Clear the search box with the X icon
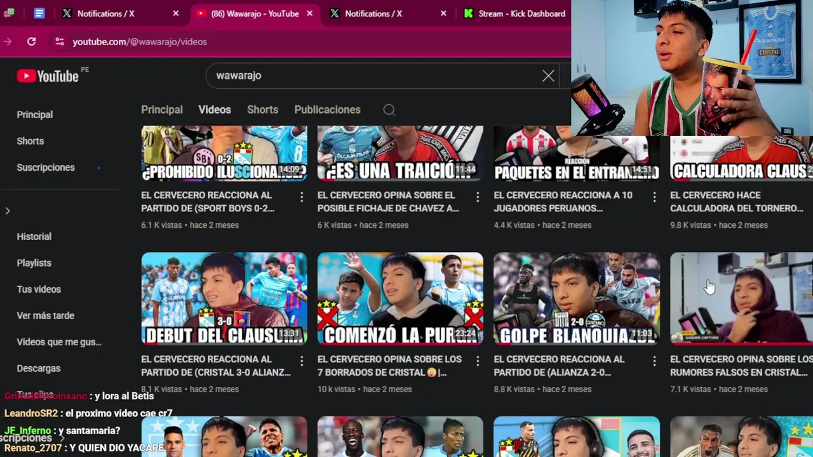The height and width of the screenshot is (457, 813). click(x=548, y=76)
